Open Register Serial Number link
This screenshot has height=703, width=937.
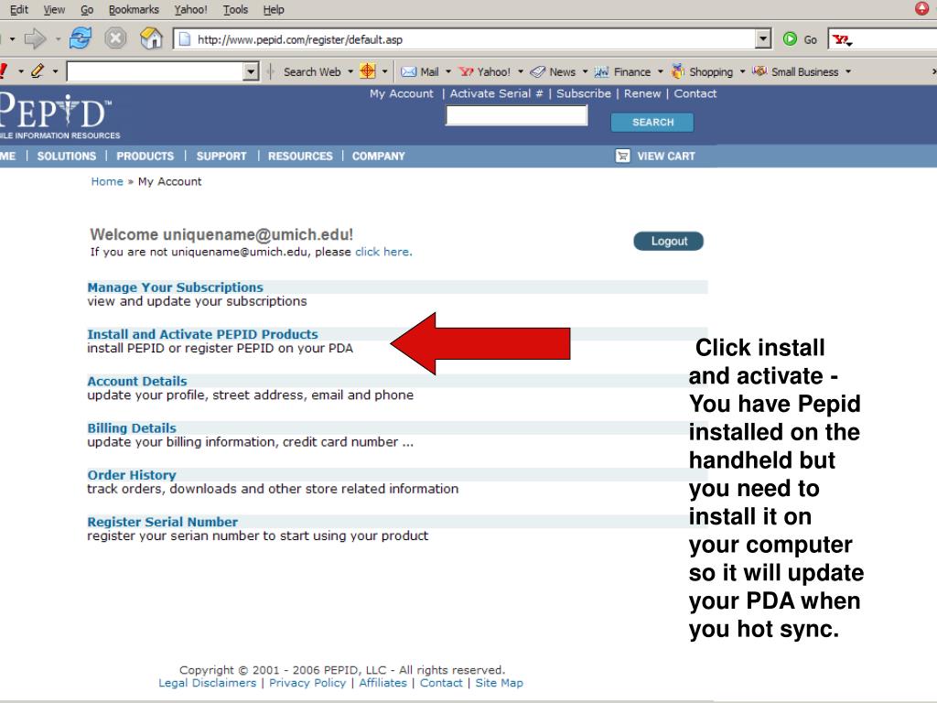(x=163, y=522)
